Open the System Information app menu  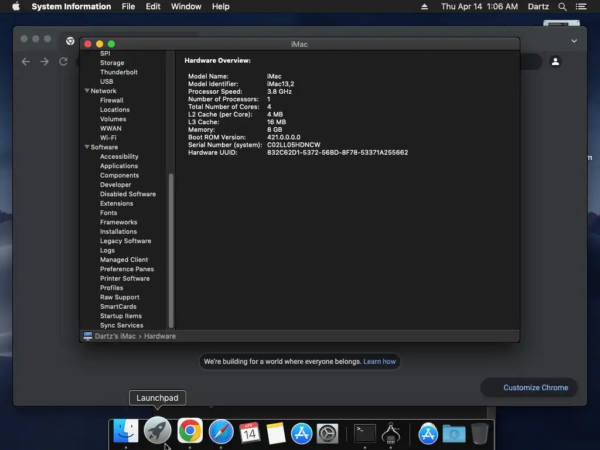71,6
